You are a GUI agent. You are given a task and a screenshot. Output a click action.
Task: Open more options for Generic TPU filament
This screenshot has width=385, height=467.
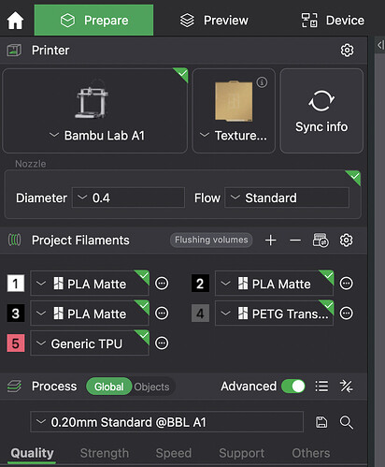162,343
